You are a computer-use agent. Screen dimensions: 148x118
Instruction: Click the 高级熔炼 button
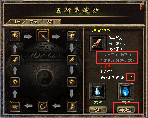pos(126,110)
